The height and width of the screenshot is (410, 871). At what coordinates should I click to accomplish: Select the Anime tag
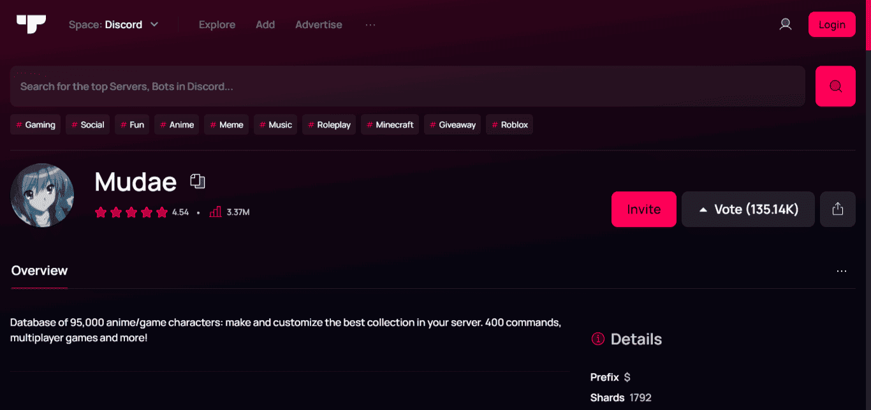click(x=177, y=125)
